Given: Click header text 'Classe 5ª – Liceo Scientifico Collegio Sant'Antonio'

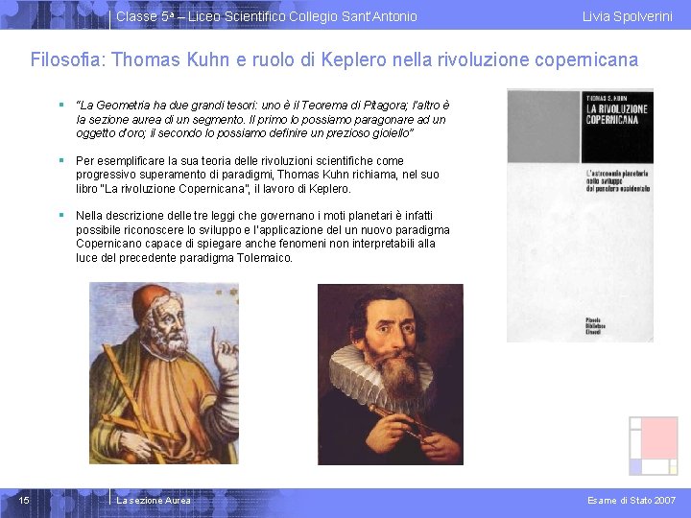Looking at the screenshot, I should [267, 16].
